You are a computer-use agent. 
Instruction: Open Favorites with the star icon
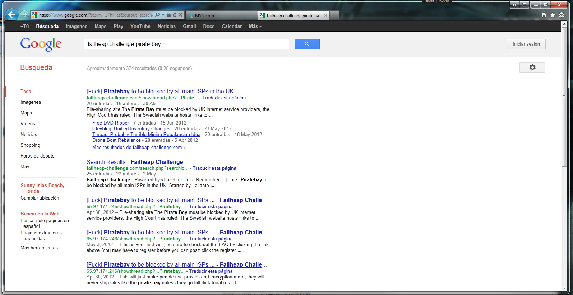click(553, 15)
